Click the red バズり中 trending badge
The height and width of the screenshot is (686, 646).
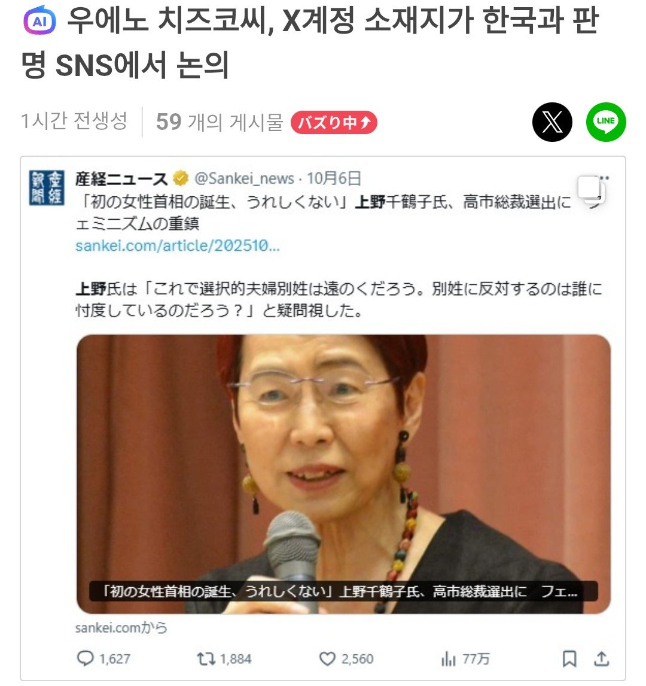pyautogui.click(x=334, y=123)
